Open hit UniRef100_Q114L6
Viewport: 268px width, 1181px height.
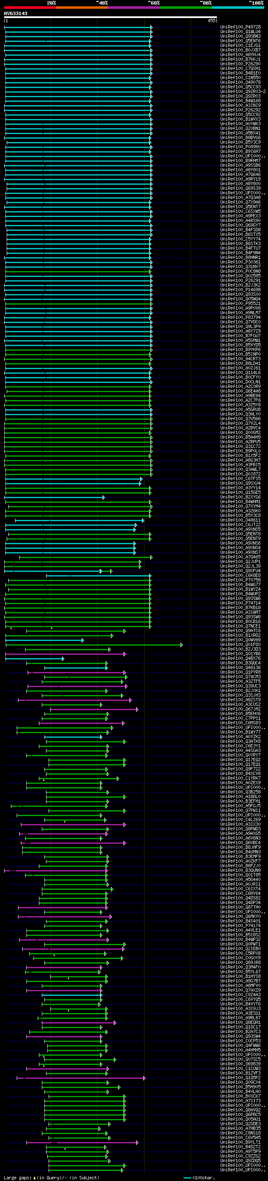[x=240, y=373]
